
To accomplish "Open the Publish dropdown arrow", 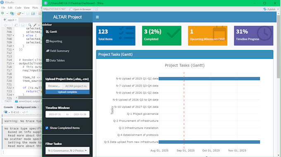I will tap(278, 9).
